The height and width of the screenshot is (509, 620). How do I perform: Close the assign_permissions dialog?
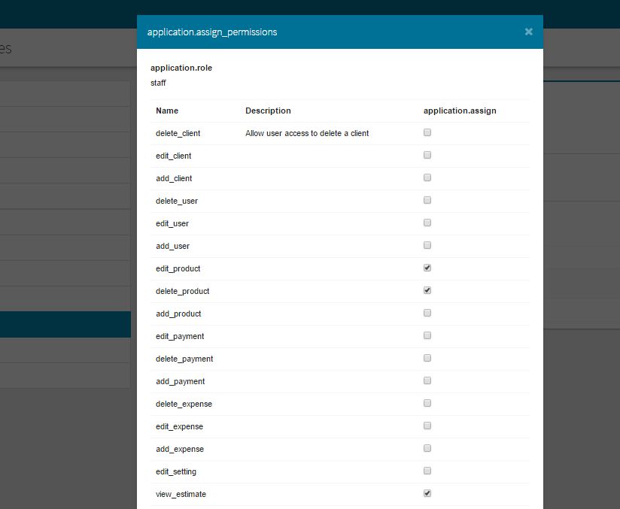tap(528, 32)
